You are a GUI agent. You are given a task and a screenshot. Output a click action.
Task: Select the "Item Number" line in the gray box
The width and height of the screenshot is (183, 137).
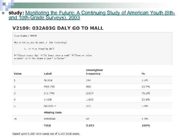26,36
